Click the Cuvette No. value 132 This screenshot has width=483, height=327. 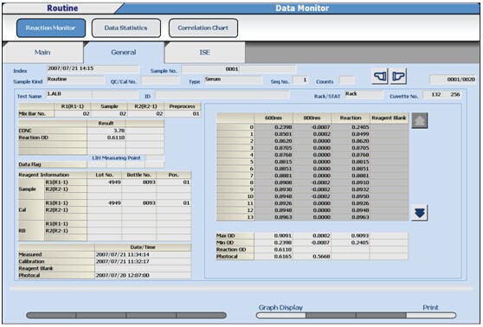[433, 94]
